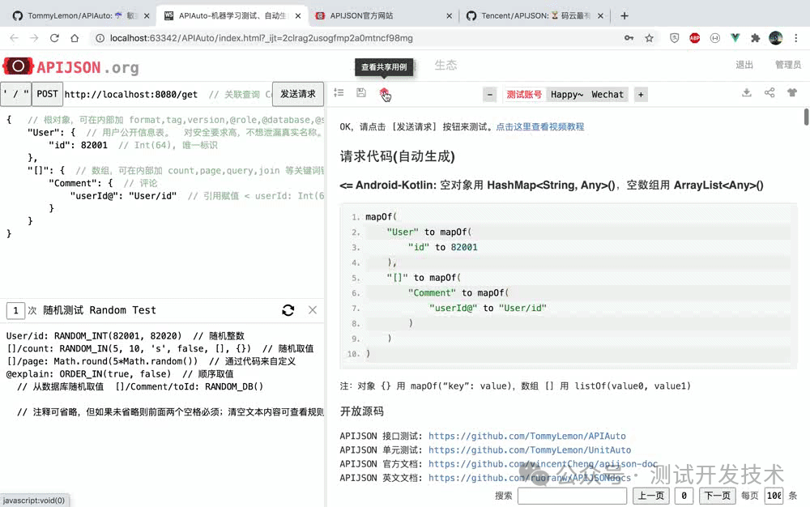Click the numbered-list format icon in the toolbar
Screen dimensions: 810x507
339,93
